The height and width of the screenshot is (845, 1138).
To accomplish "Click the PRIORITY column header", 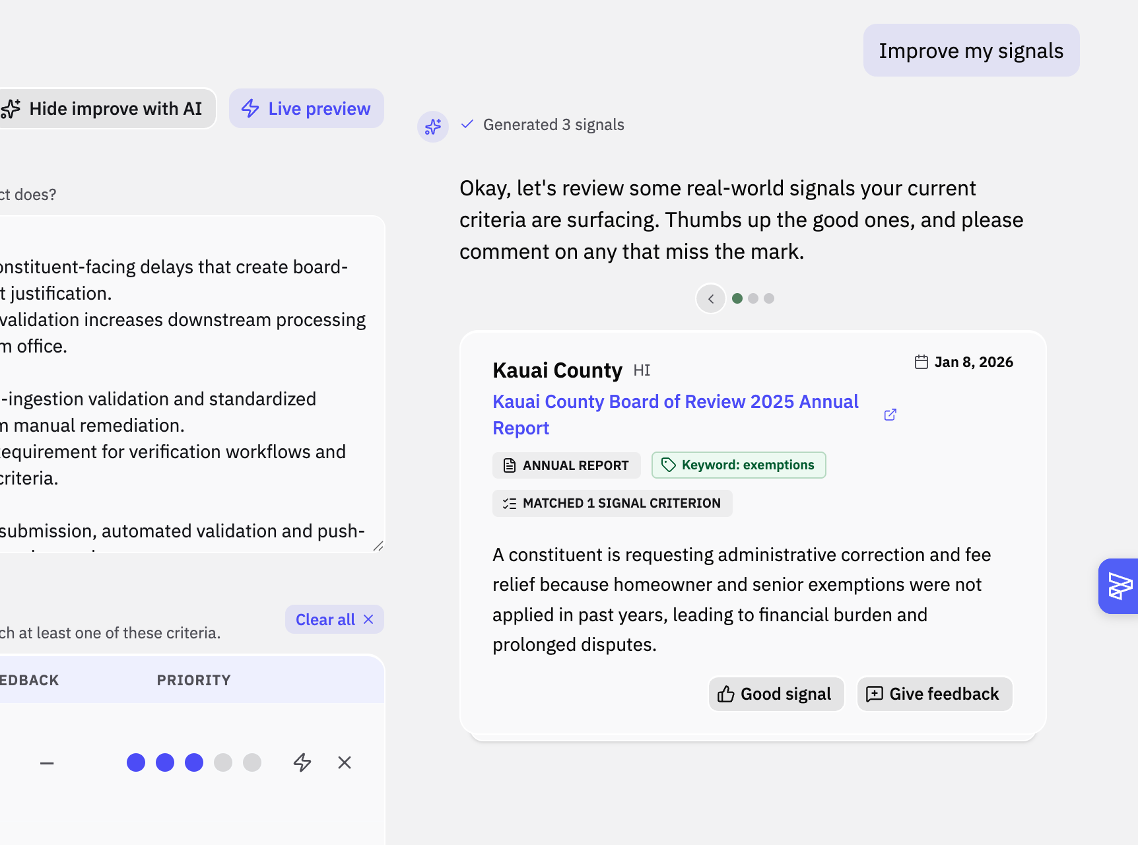I will pos(194,680).
